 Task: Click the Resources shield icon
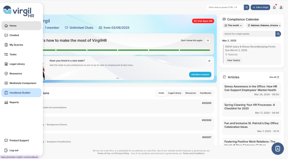tap(6, 74)
